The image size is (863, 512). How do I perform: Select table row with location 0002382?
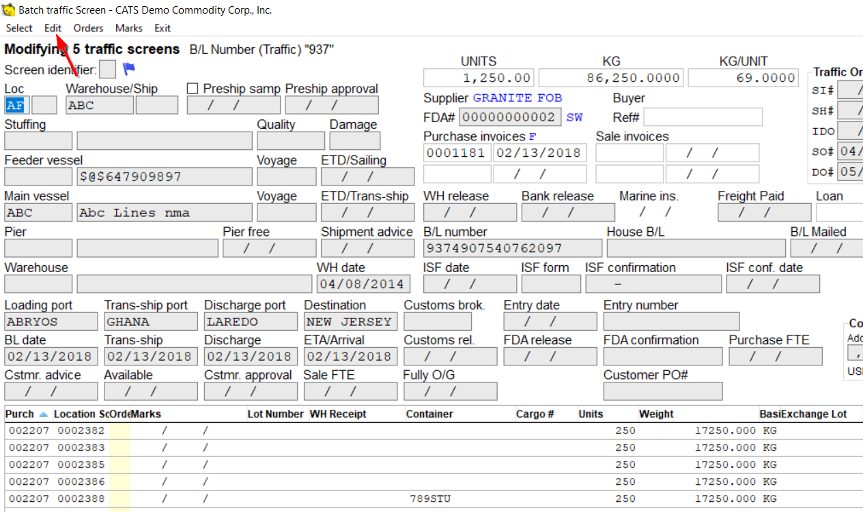pyautogui.click(x=434, y=431)
